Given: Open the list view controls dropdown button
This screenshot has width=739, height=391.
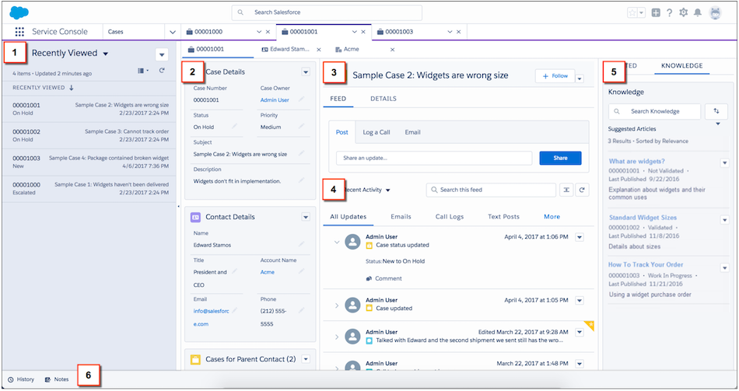Looking at the screenshot, I should pyautogui.click(x=162, y=54).
